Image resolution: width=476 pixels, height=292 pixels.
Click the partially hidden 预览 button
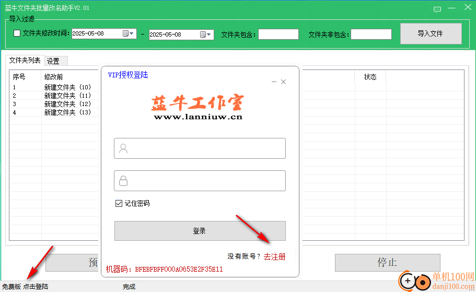[x=73, y=263]
